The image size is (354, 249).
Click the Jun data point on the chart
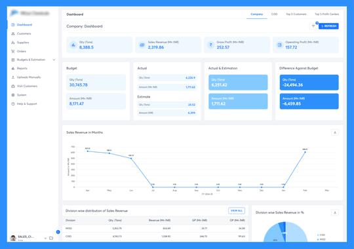[x=131, y=159]
